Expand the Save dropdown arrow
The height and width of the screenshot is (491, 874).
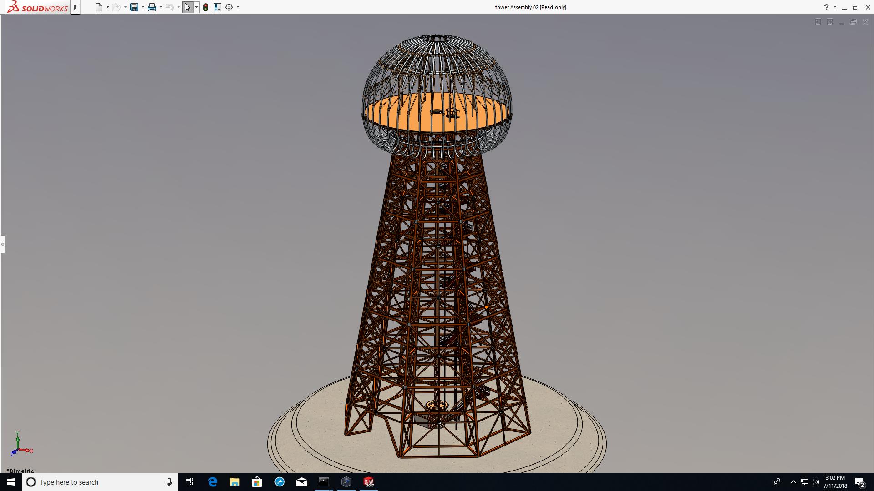pyautogui.click(x=143, y=7)
